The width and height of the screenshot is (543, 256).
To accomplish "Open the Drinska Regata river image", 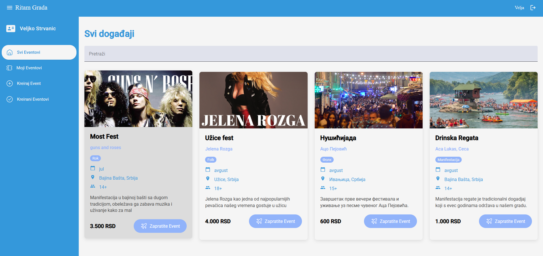I will (484, 100).
